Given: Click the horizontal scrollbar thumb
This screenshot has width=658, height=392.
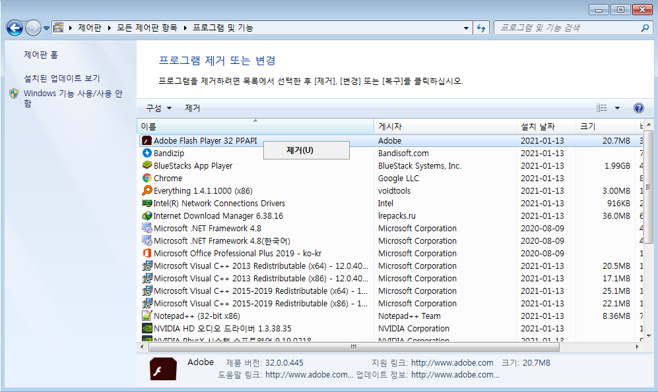Looking at the screenshot, I should coord(354,347).
